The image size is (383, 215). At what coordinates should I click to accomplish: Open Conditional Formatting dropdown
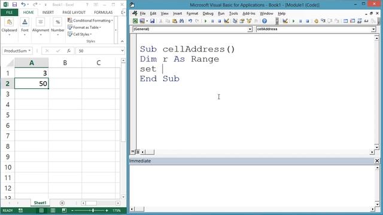click(x=90, y=20)
